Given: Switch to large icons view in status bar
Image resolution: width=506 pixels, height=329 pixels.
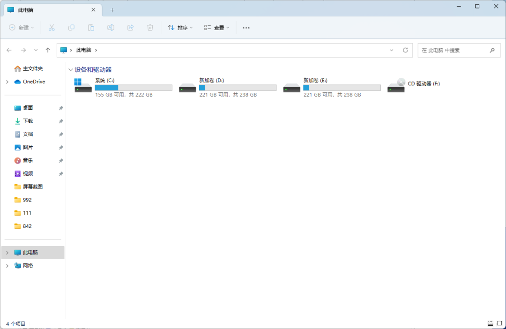Looking at the screenshot, I should tap(499, 324).
